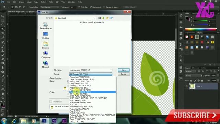The image size is (220, 124).
Task: Select the Eyedropper tool
Action: tap(3, 38)
